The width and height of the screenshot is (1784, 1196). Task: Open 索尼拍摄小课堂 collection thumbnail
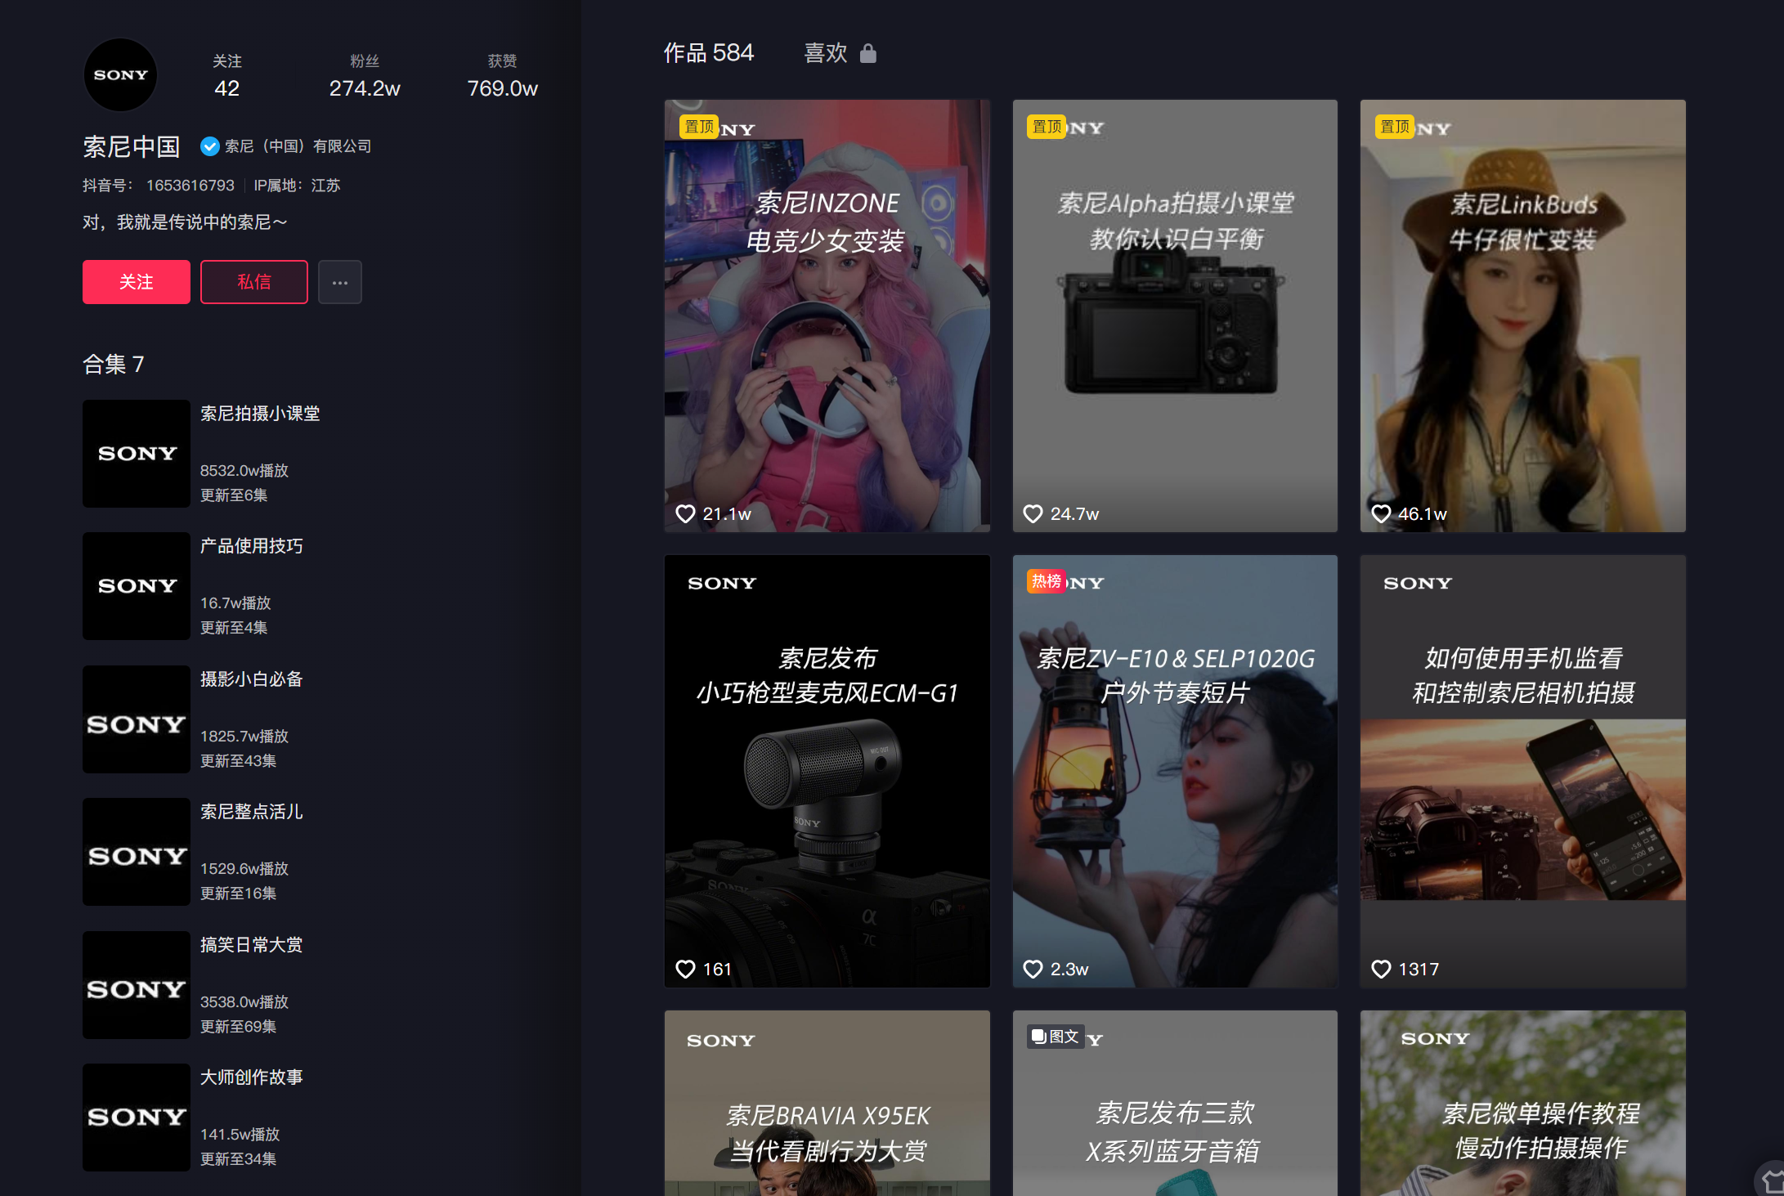(x=137, y=454)
